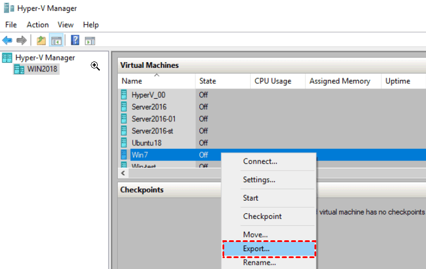This screenshot has width=426, height=269.
Task: Click the Off state of Ubuntu18
Action: coord(204,143)
